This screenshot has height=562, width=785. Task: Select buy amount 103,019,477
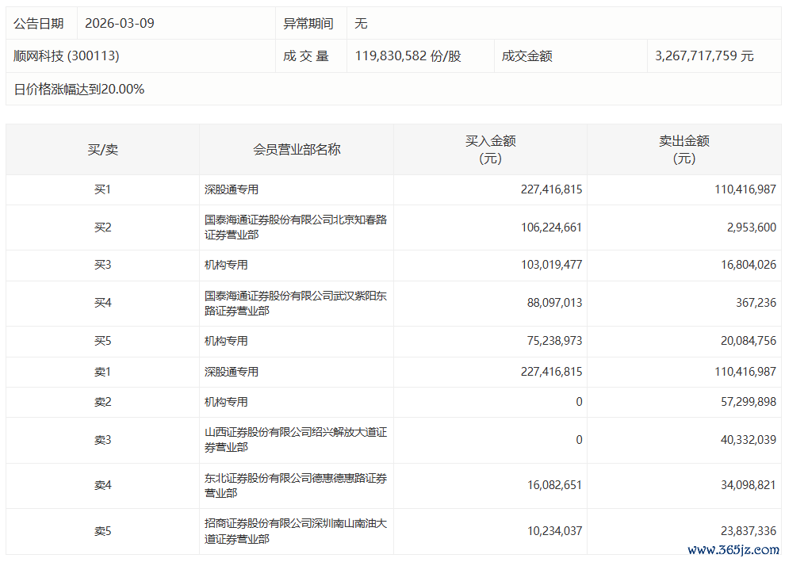551,265
